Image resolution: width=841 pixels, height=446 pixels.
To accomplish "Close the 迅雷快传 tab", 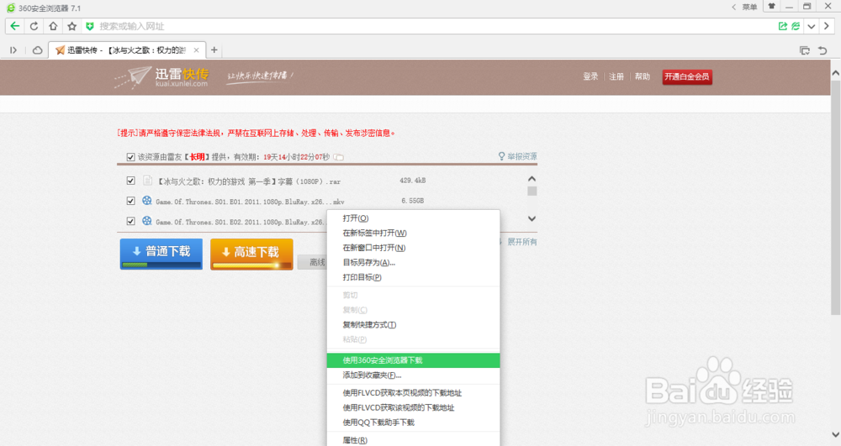I will coord(196,50).
